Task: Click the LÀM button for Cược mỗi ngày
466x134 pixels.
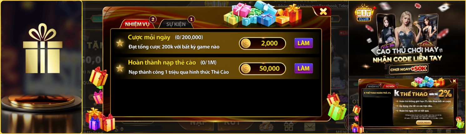Action: pos(303,43)
